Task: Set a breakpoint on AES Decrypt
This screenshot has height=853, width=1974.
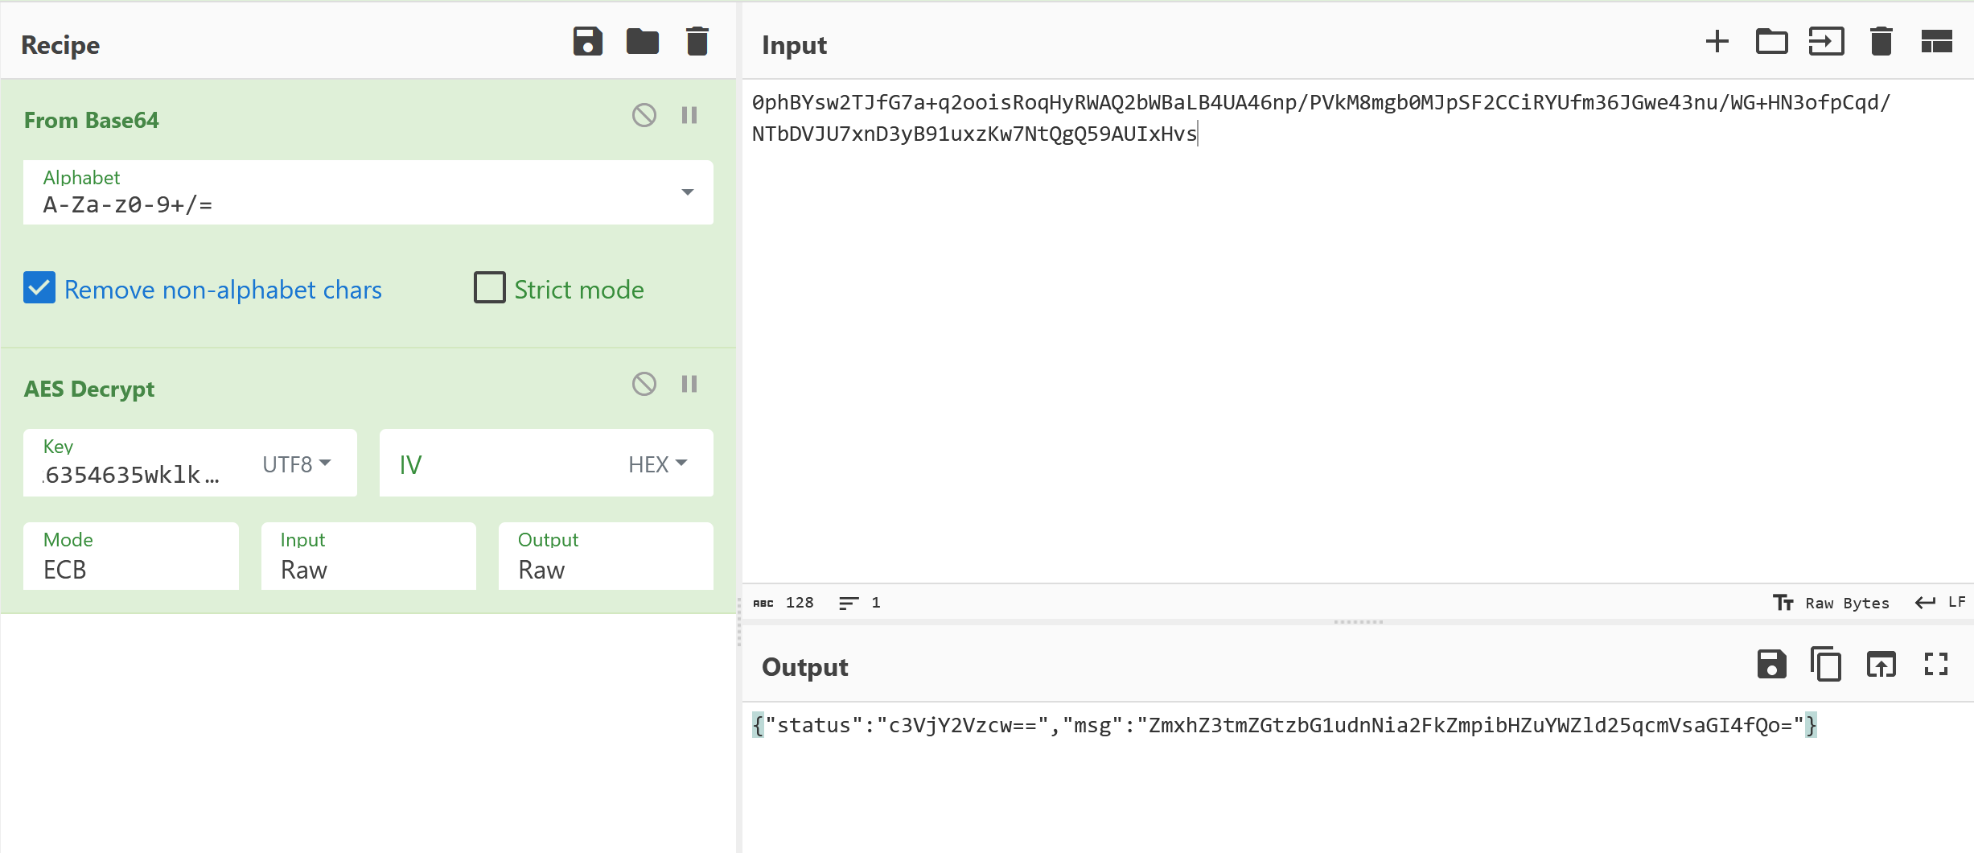Action: pyautogui.click(x=689, y=385)
